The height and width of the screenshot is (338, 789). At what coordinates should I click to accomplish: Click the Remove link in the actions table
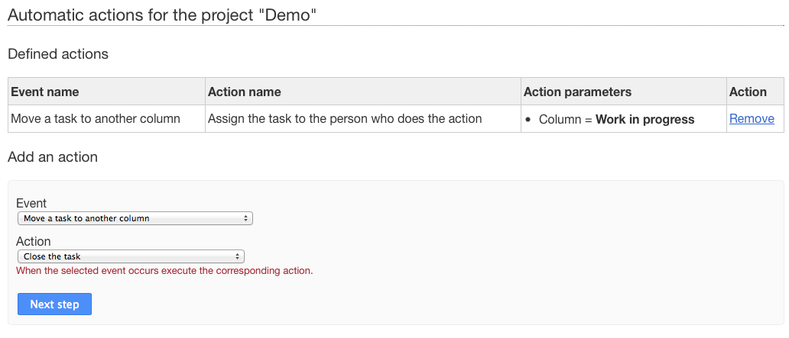click(x=752, y=119)
